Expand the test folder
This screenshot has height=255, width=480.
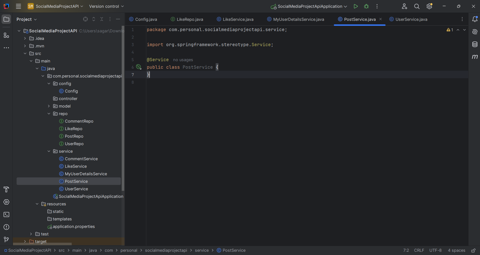pos(31,234)
